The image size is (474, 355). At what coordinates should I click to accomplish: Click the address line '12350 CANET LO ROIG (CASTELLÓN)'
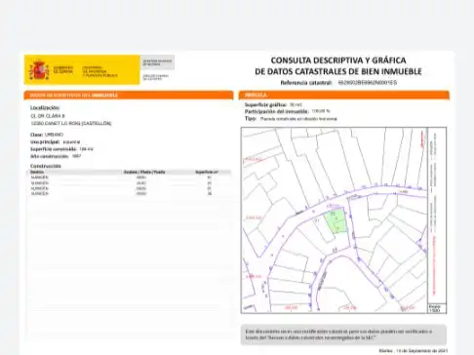tap(71, 124)
